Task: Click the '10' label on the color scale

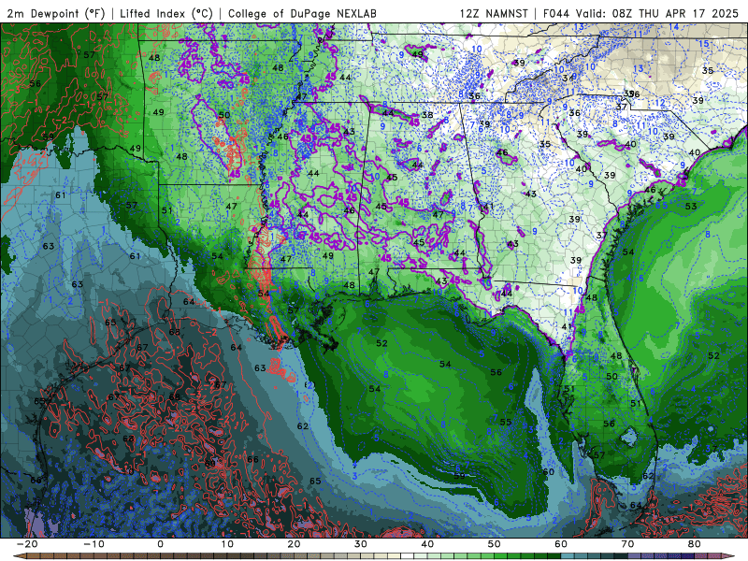Action: tap(227, 544)
